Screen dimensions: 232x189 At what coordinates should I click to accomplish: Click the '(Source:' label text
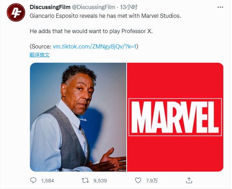coord(40,46)
